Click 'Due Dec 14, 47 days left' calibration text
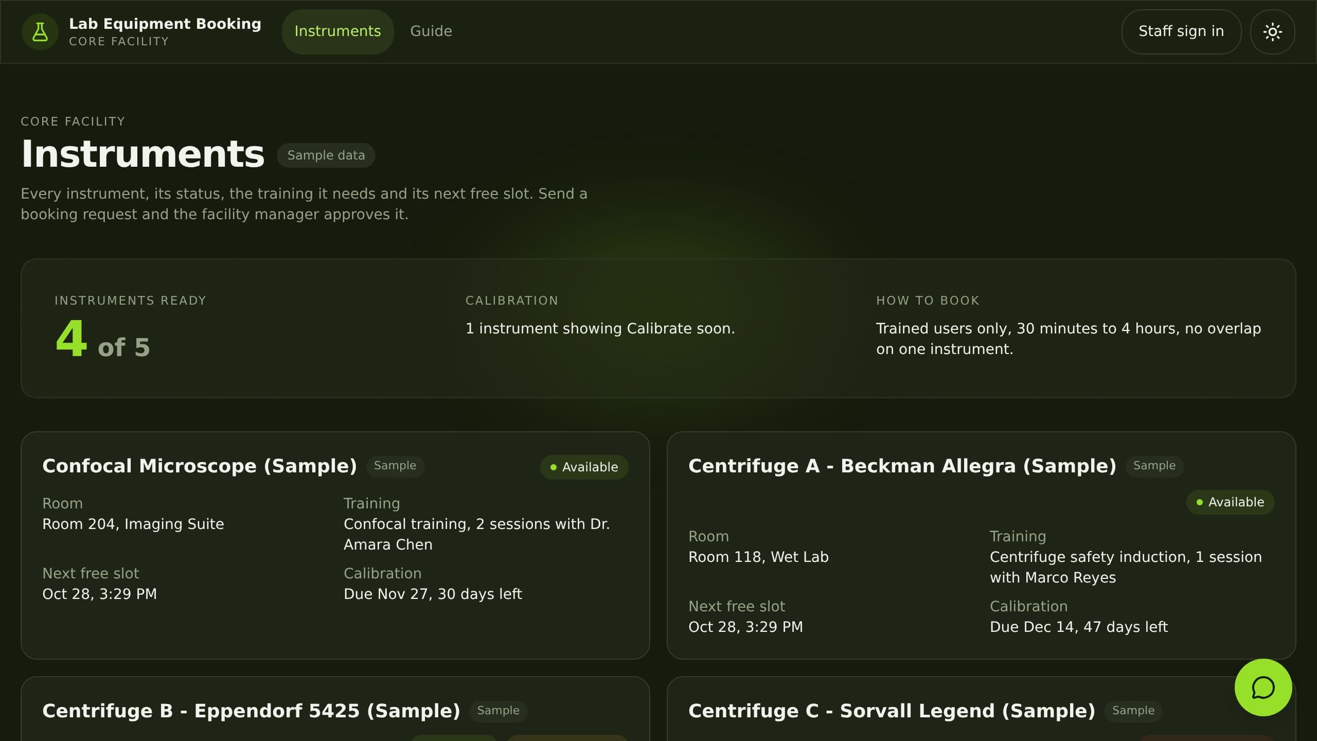Screen dimensions: 1317x741 (1079, 627)
